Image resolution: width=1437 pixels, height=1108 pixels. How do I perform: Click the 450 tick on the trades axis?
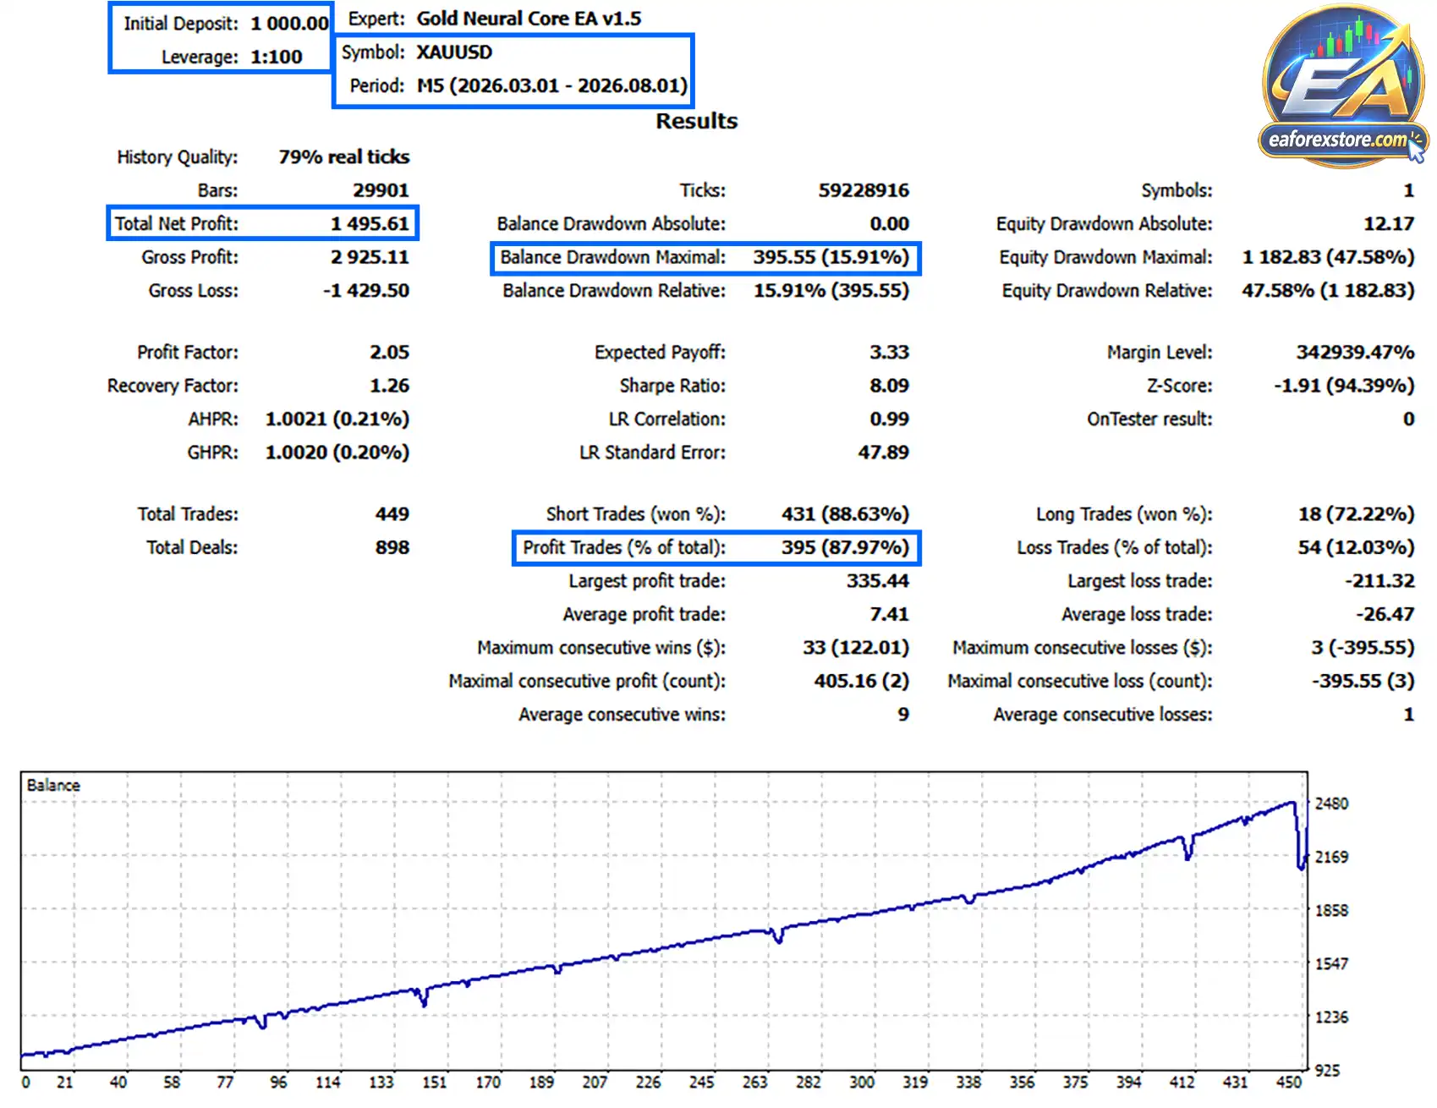1289,1082
